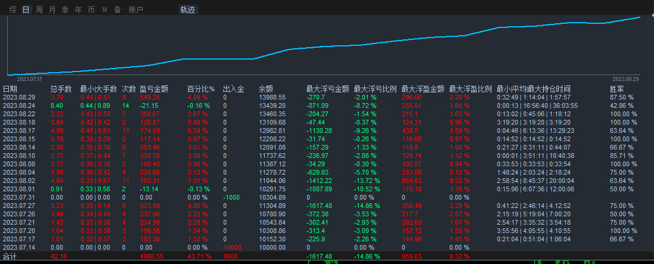Sort by the 余额 balance column header
This screenshot has height=264, width=654.
pyautogui.click(x=266, y=89)
